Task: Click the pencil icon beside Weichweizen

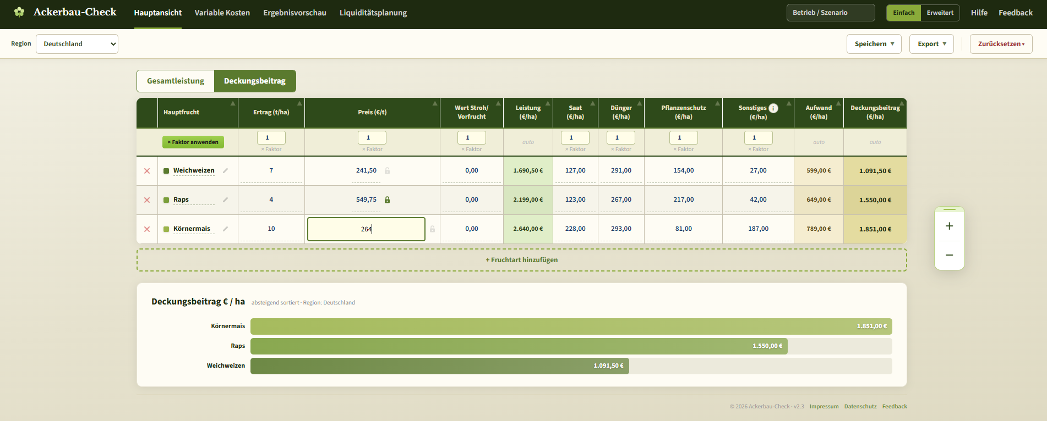Action: (x=225, y=170)
